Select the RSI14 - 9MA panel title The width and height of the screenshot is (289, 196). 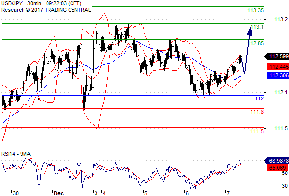[16, 154]
